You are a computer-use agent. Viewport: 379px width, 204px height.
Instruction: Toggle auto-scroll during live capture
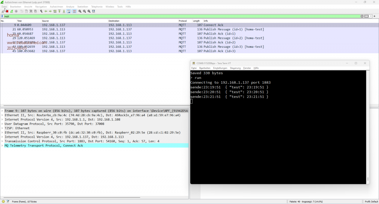coord(69,11)
